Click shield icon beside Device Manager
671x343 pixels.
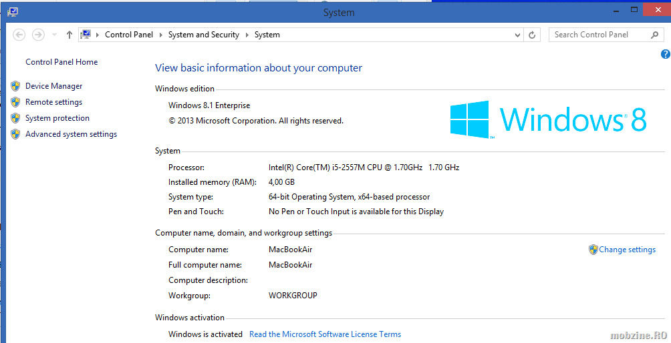point(15,86)
